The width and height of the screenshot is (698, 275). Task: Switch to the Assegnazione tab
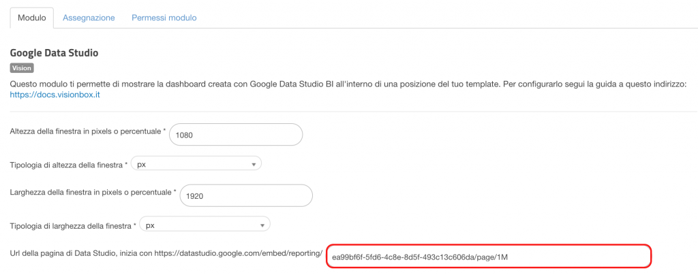(89, 18)
